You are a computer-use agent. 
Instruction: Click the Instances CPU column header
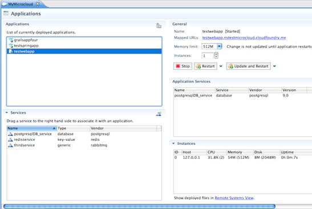[217, 152]
